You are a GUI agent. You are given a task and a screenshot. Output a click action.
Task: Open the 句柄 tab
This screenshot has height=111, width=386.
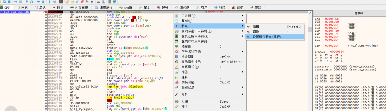(x=237, y=8)
